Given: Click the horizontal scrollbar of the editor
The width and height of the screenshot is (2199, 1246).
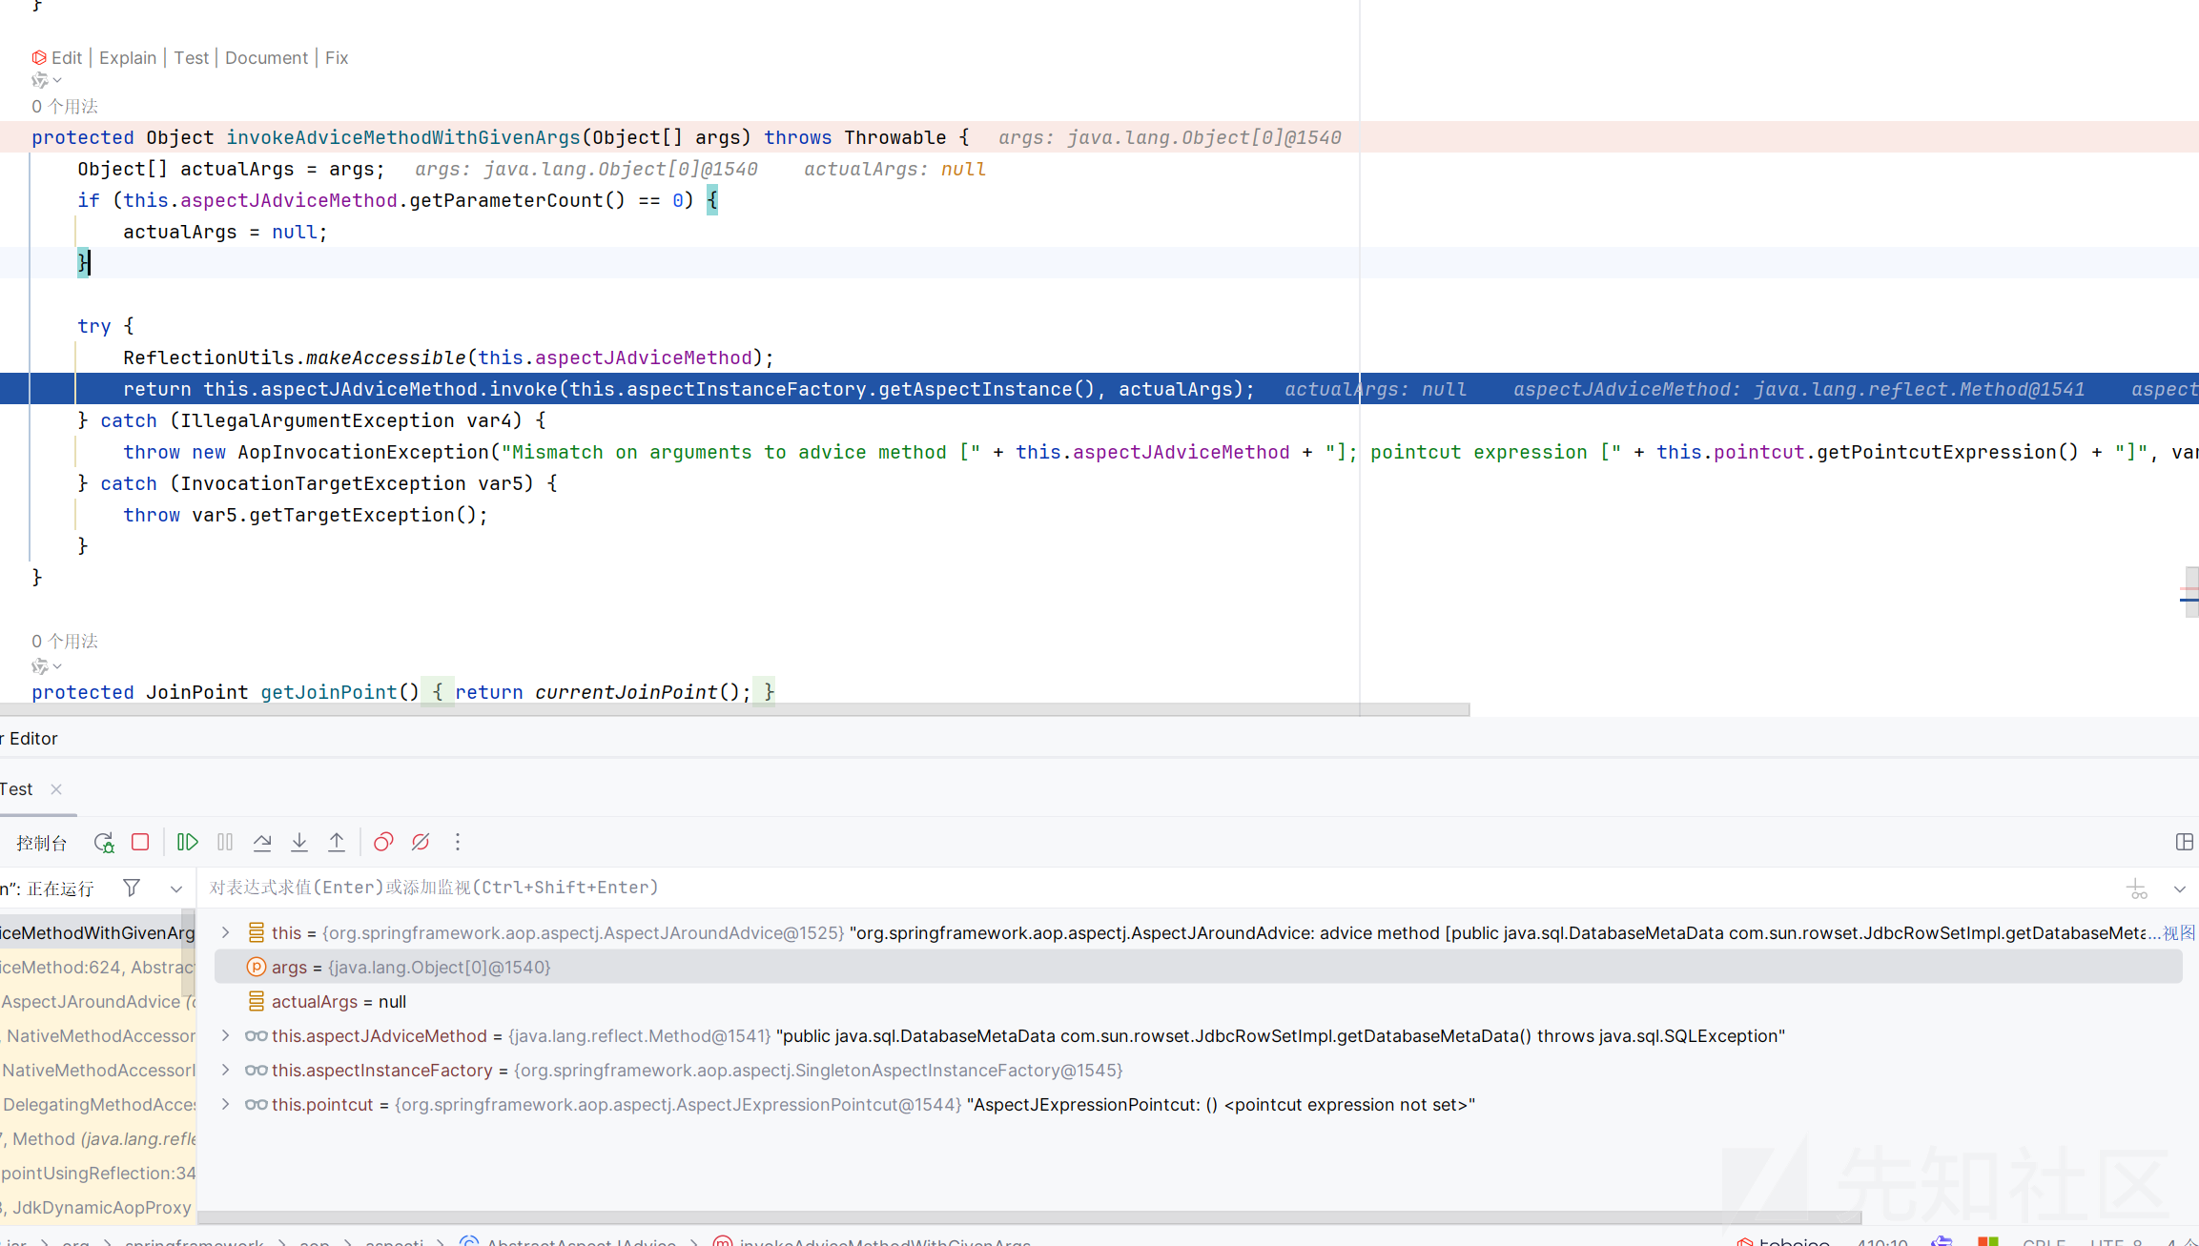Looking at the screenshot, I should click(734, 709).
